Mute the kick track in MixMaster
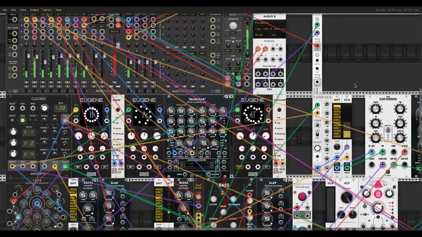 (26, 82)
